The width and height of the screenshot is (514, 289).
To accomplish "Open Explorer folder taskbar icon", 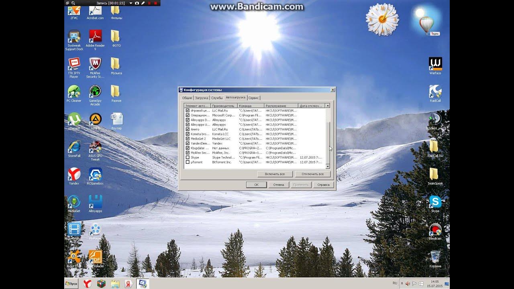I will pyautogui.click(x=115, y=283).
